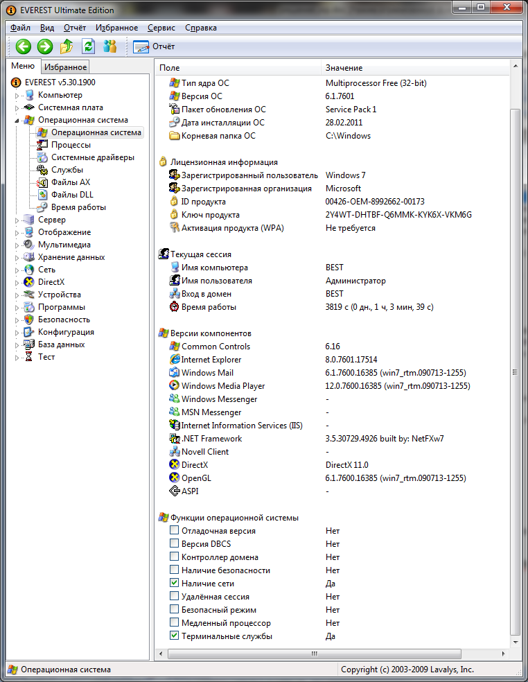Click the Файлы AX icon
Image resolution: width=528 pixels, height=682 pixels.
pyautogui.click(x=42, y=182)
